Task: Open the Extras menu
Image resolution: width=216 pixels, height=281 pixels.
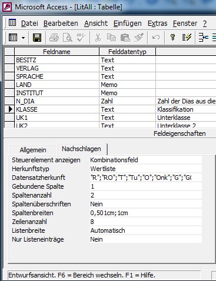Action: [157, 24]
